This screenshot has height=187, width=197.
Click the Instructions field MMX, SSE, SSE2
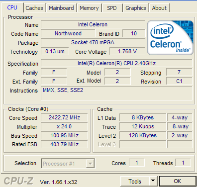(116, 93)
